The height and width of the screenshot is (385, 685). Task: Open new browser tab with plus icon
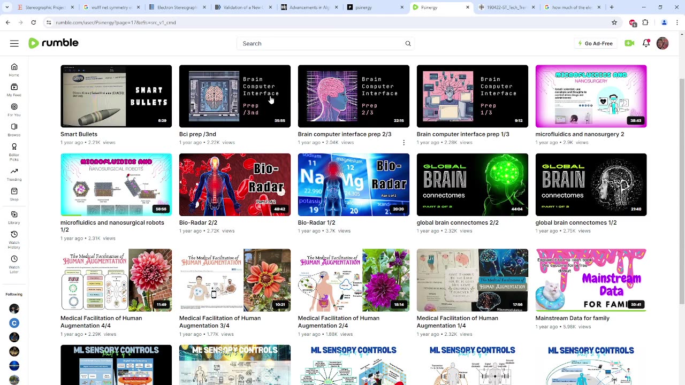[612, 7]
